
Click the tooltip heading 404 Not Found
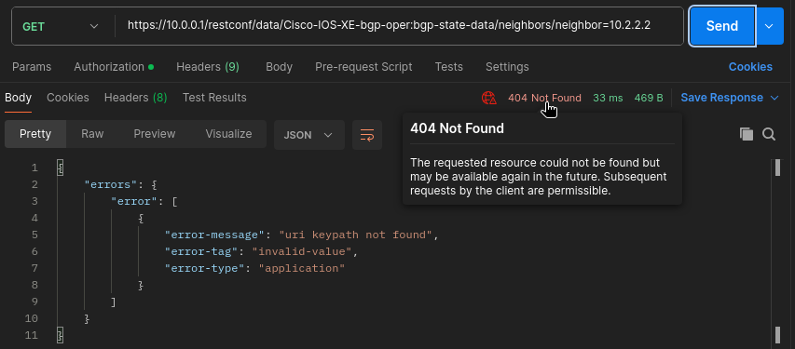457,128
